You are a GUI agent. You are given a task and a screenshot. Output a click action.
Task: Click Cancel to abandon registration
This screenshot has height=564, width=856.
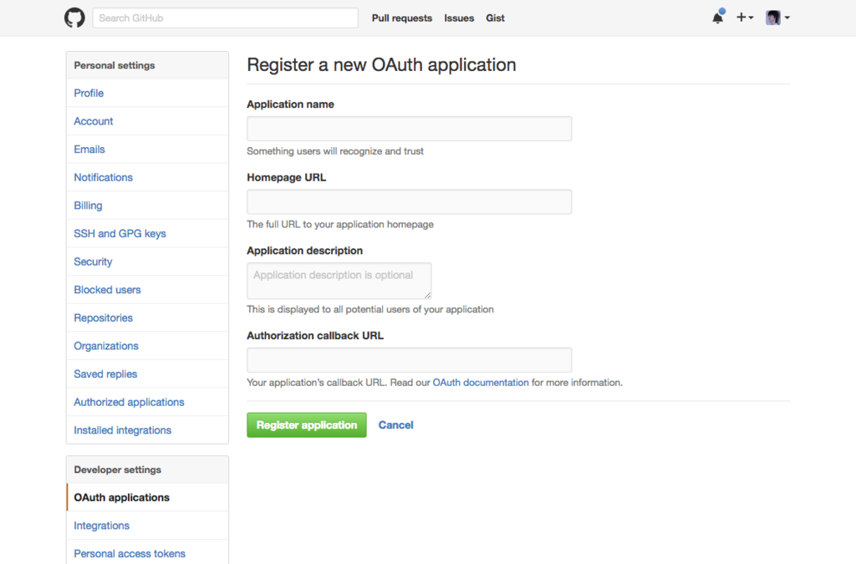[x=395, y=424]
